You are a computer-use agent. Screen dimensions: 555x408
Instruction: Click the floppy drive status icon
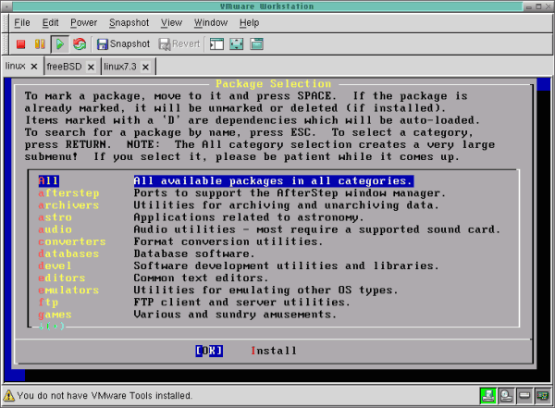(524, 395)
